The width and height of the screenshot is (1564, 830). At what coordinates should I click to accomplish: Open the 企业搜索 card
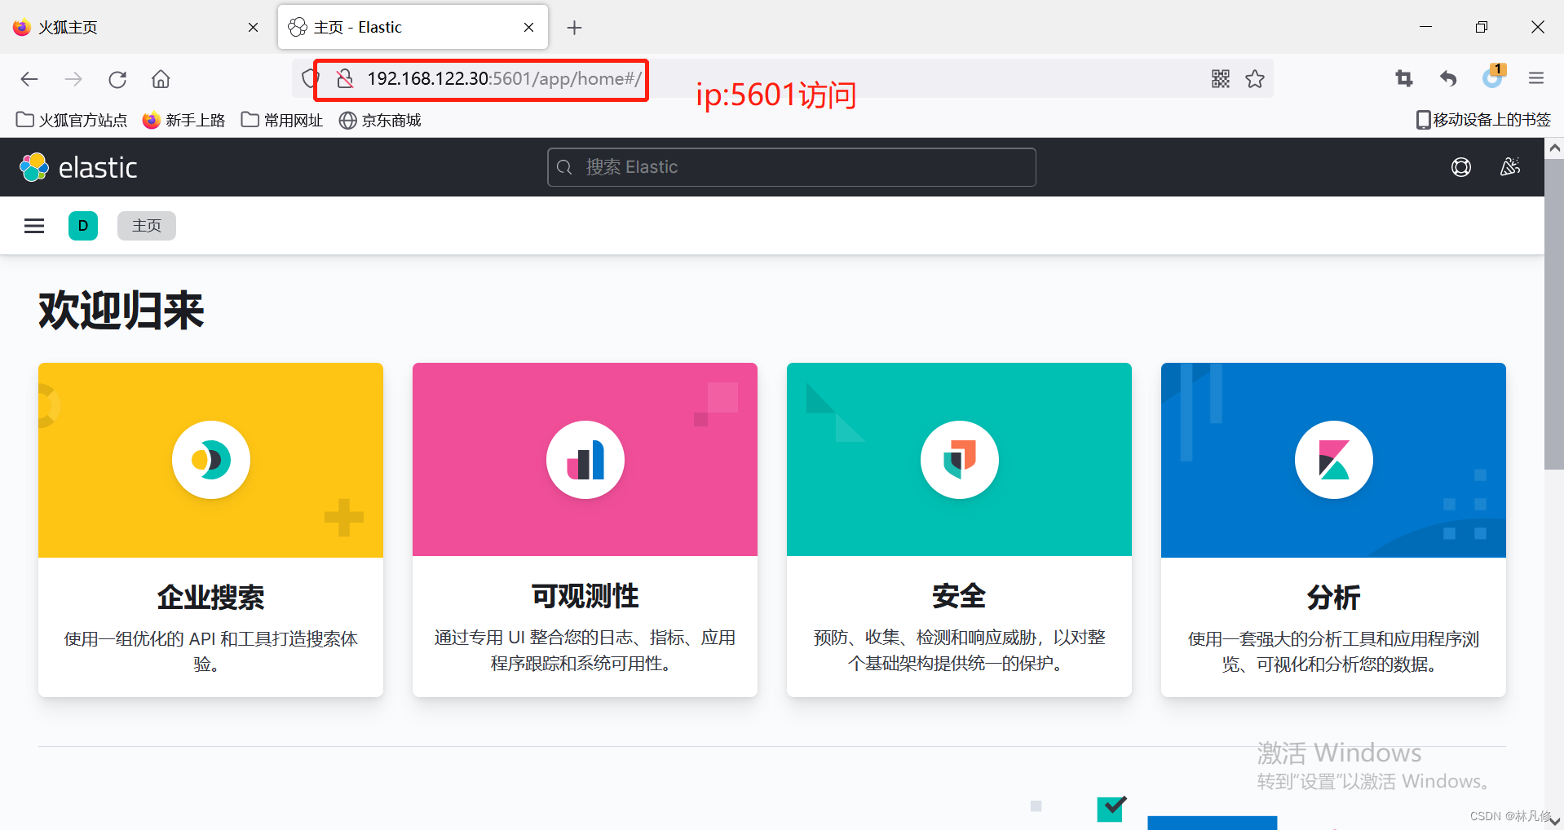(x=210, y=530)
